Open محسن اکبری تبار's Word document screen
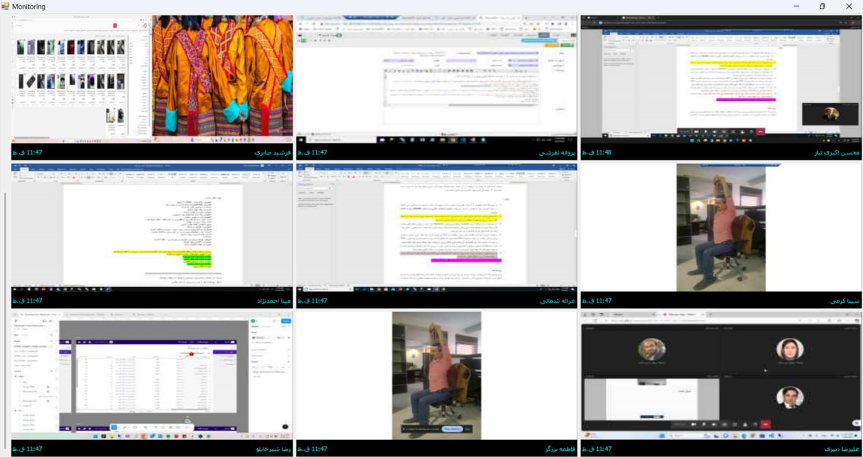 tap(721, 79)
